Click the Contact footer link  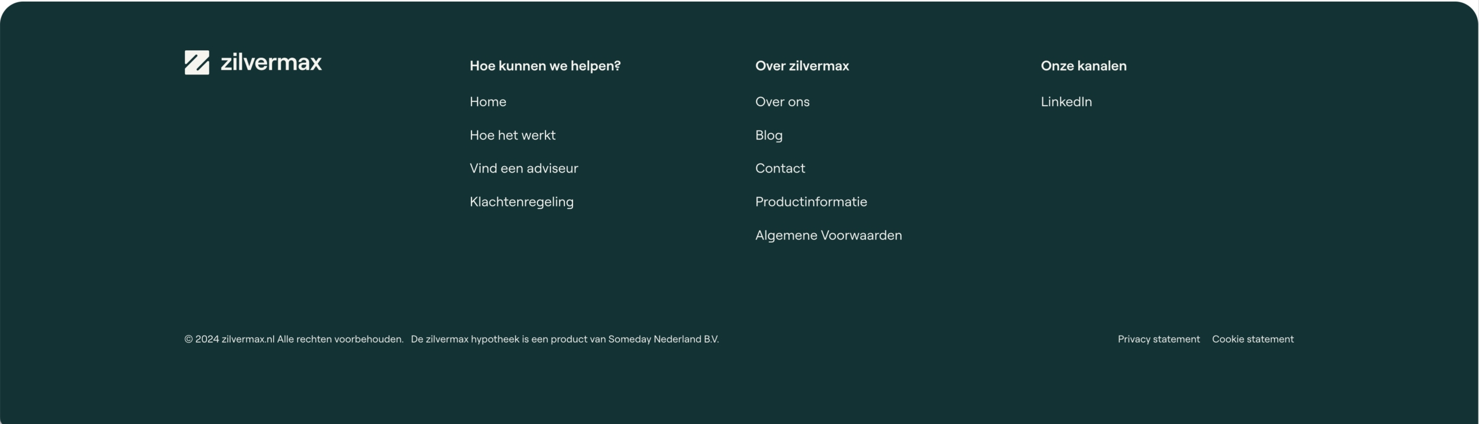pos(780,168)
